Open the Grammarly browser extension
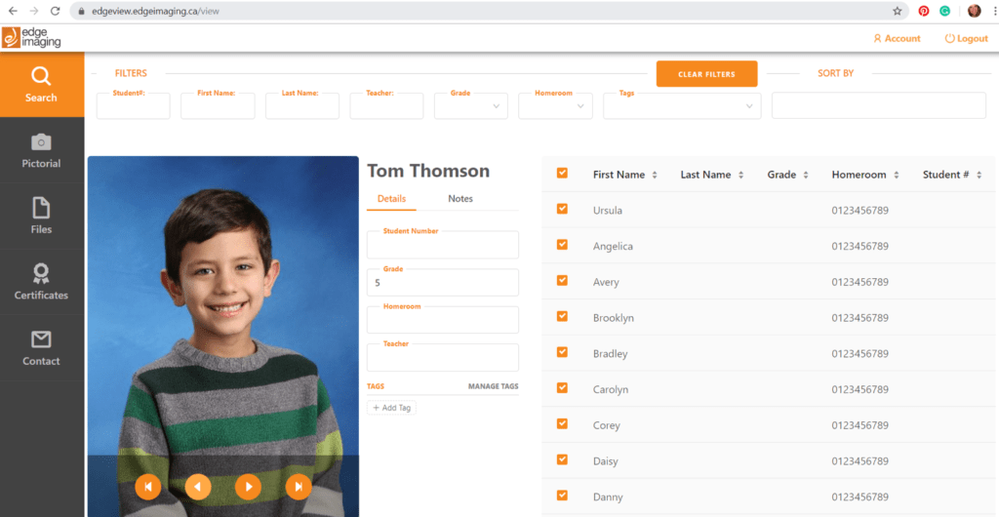Viewport: 999px width, 517px height. click(944, 11)
